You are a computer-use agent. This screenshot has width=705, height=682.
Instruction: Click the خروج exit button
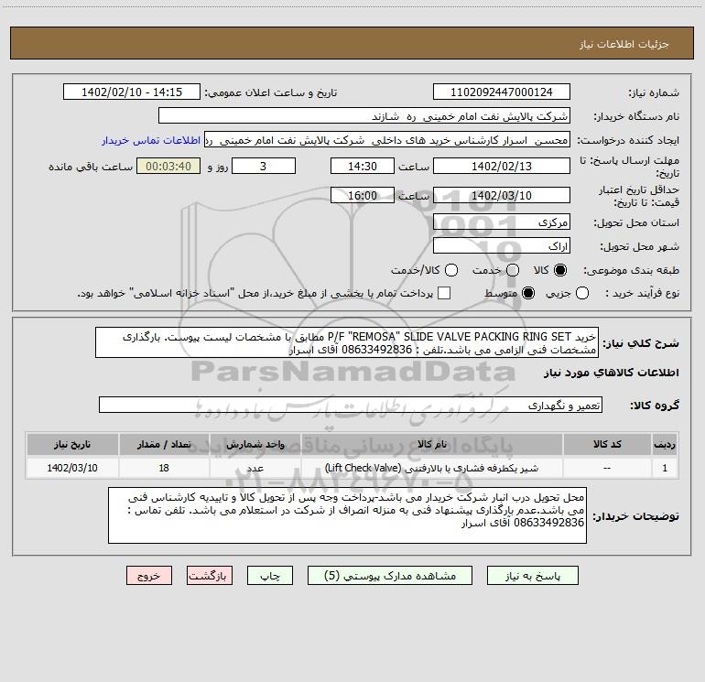click(149, 576)
